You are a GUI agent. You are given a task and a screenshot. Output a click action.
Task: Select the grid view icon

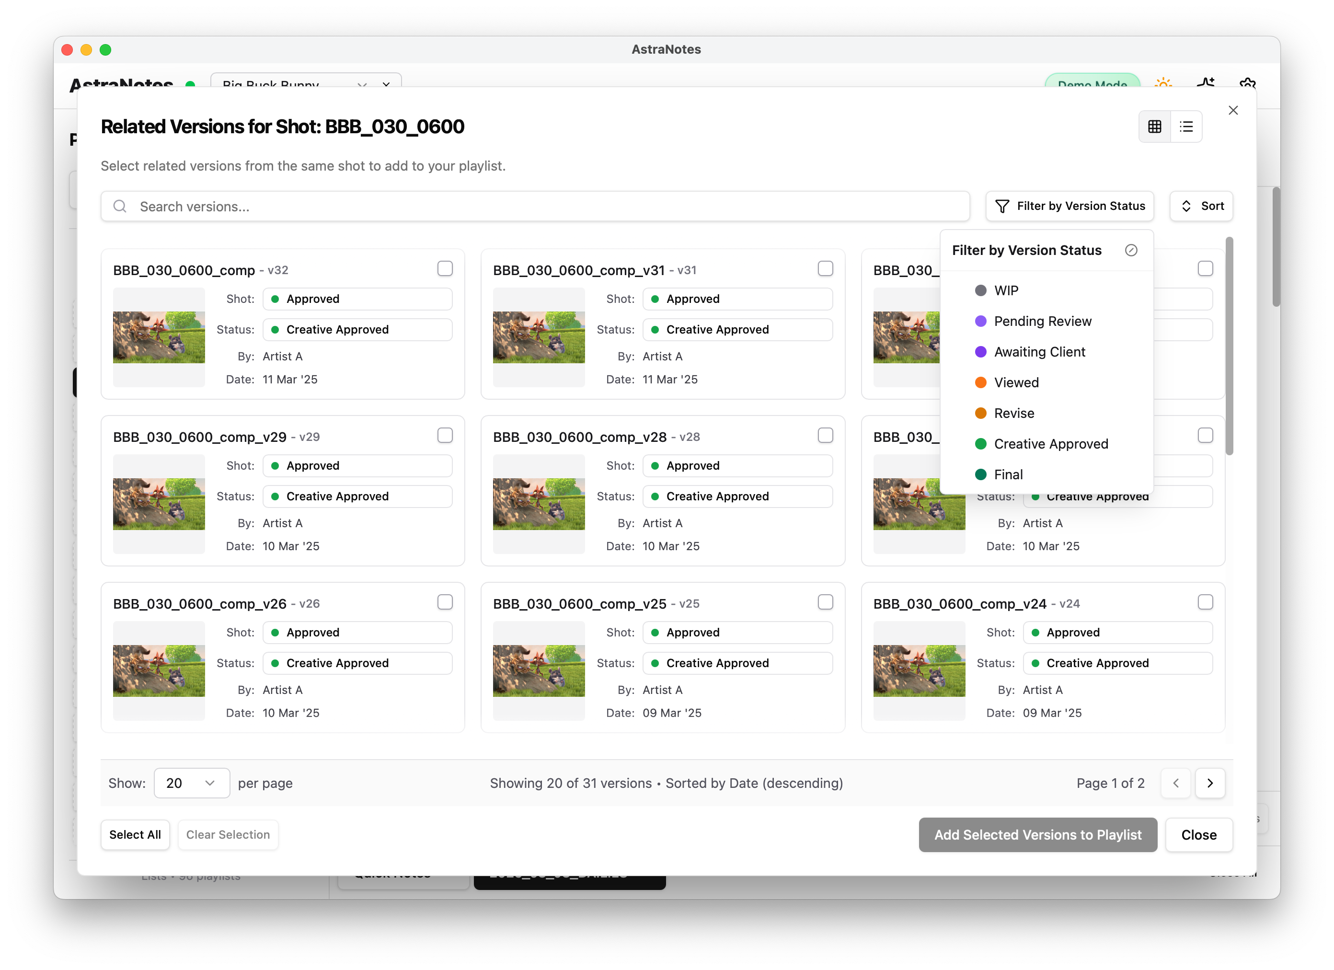[x=1155, y=126]
